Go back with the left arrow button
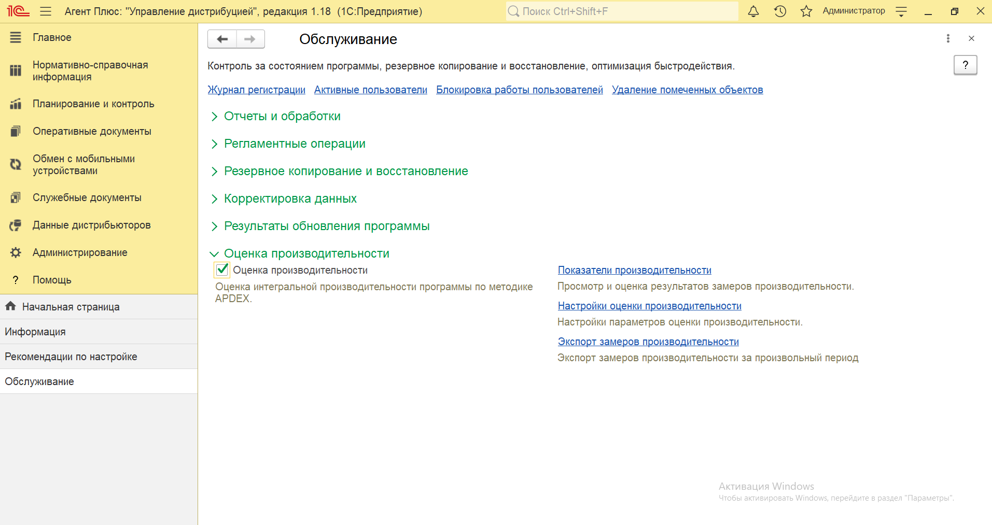992x525 pixels. (x=222, y=39)
